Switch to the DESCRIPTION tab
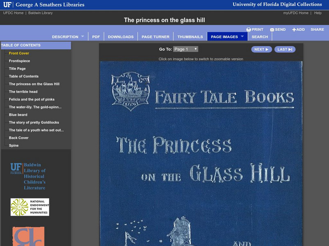 [x=65, y=37]
